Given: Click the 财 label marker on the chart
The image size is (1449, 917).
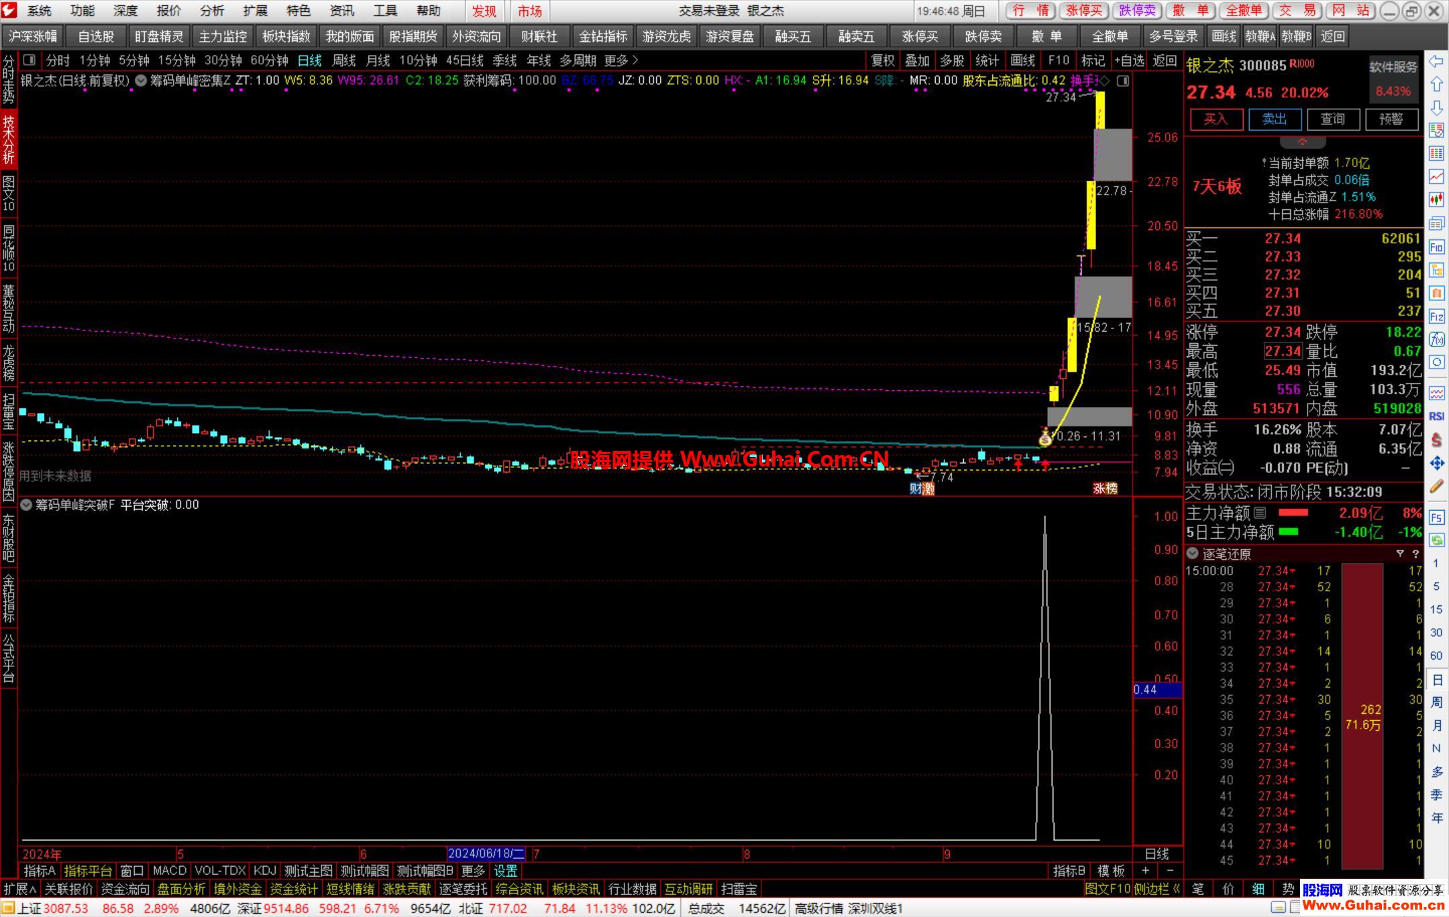Looking at the screenshot, I should [x=915, y=489].
